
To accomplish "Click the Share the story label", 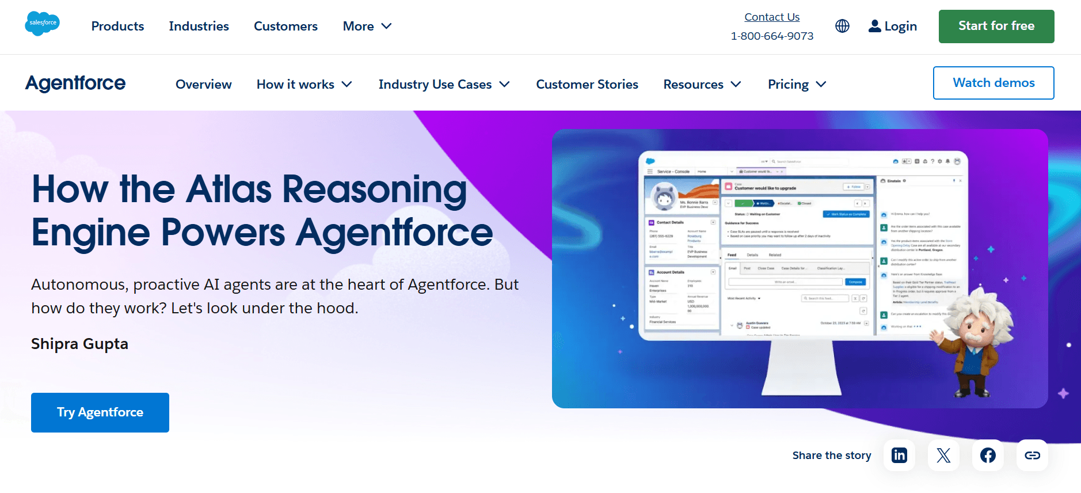I will [832, 456].
